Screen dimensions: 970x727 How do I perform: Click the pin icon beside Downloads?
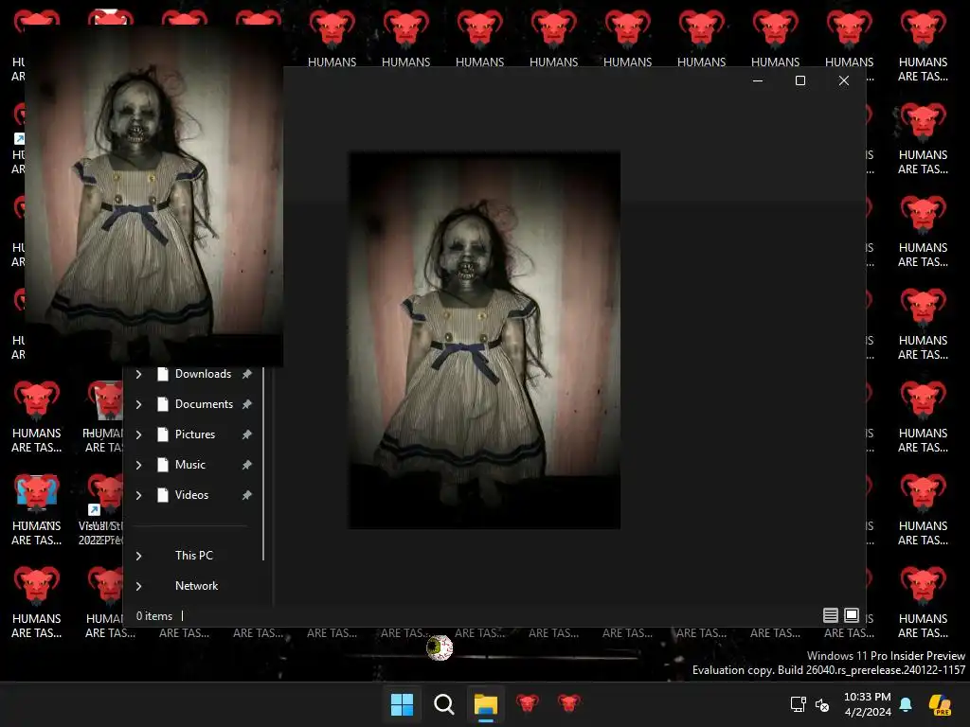coord(247,374)
